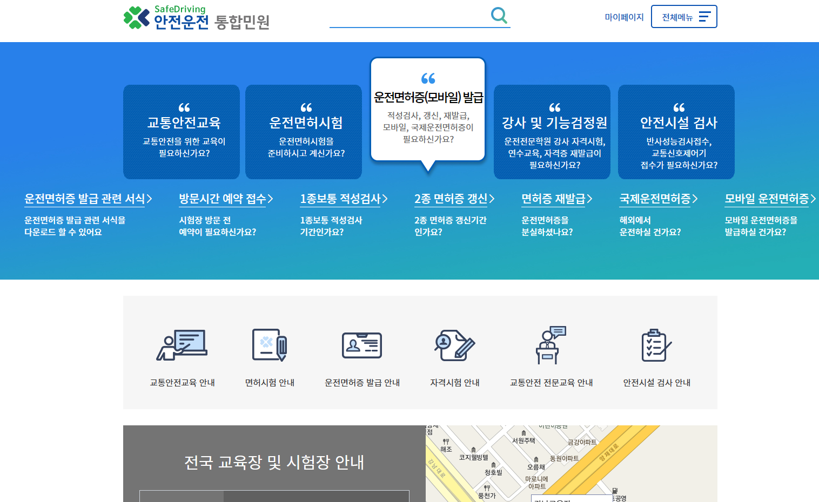Viewport: 819px width, 502px height.
Task: Click the search magnifier icon
Action: coord(499,16)
